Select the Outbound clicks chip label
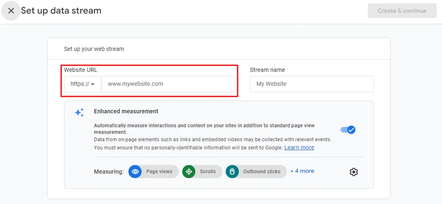This screenshot has height=204, width=442. coord(261,172)
